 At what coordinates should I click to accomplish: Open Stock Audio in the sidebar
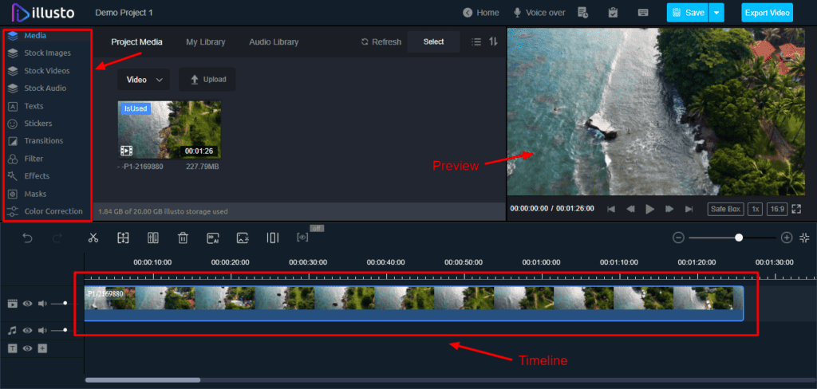tap(47, 88)
